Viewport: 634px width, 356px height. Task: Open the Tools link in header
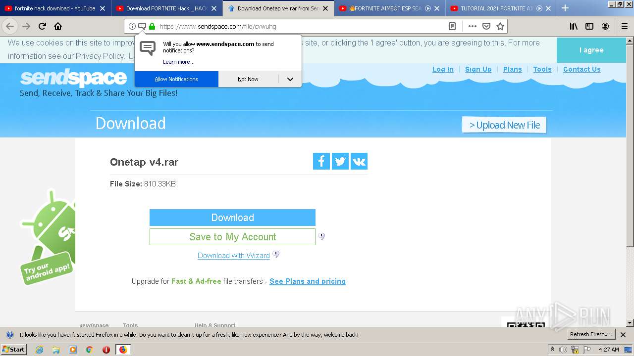coord(542,69)
